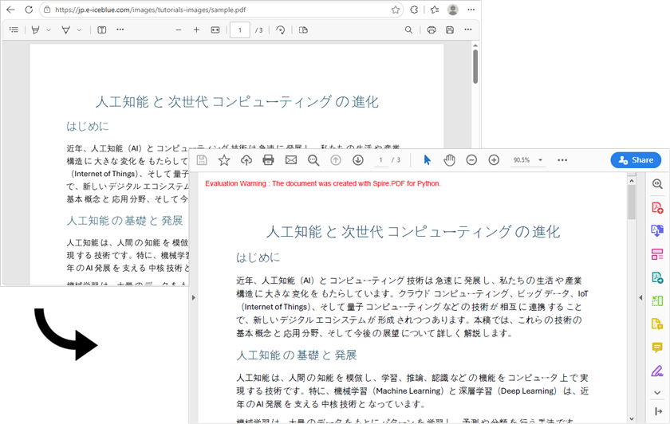Click the search icon in Edge PDF toolbar
The height and width of the screenshot is (424, 670).
(409, 30)
